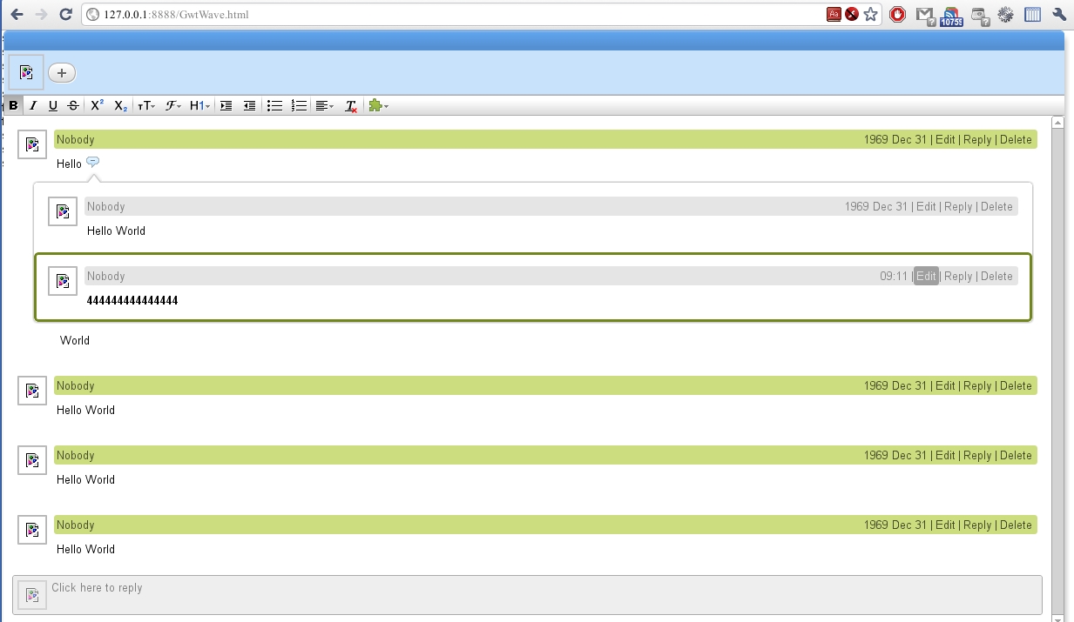Apply subscript formatting
The image size is (1074, 622).
point(120,105)
